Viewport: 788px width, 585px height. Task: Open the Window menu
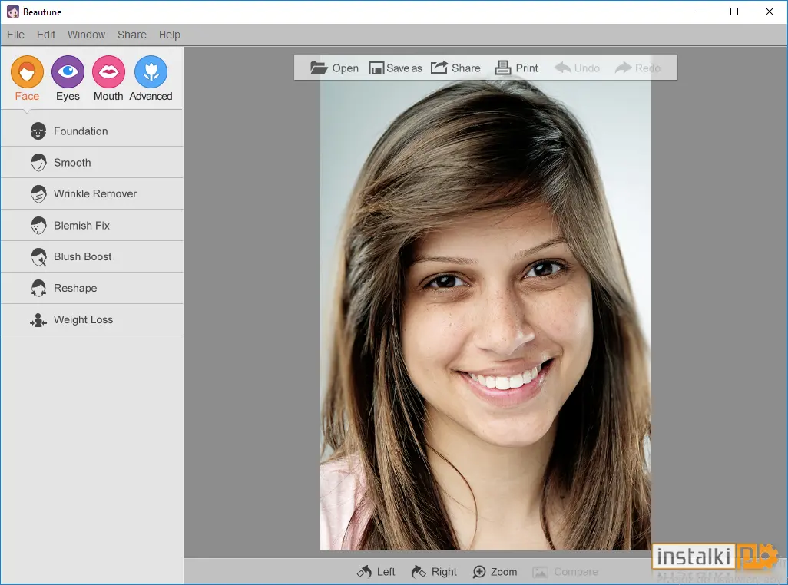pyautogui.click(x=87, y=35)
